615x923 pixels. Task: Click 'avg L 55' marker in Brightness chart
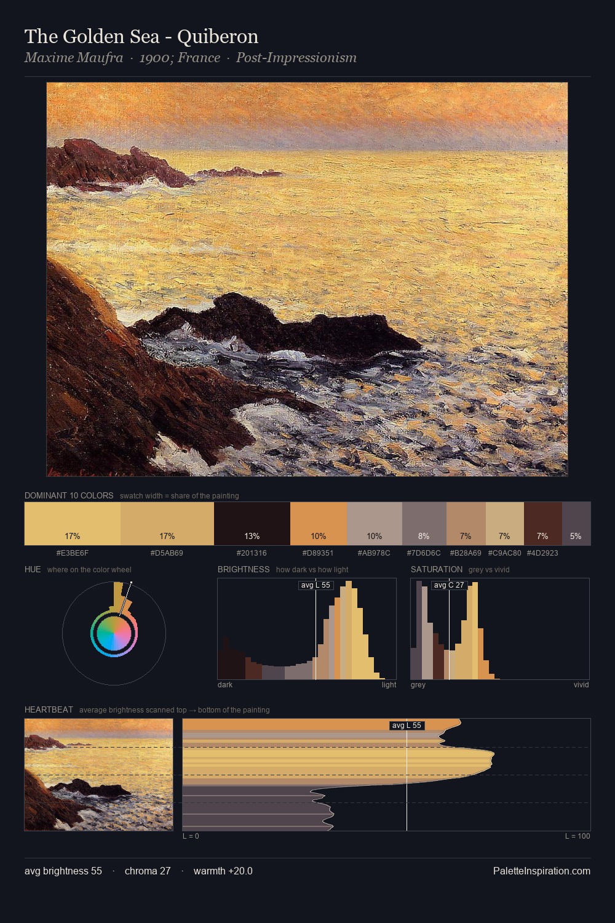(x=315, y=585)
